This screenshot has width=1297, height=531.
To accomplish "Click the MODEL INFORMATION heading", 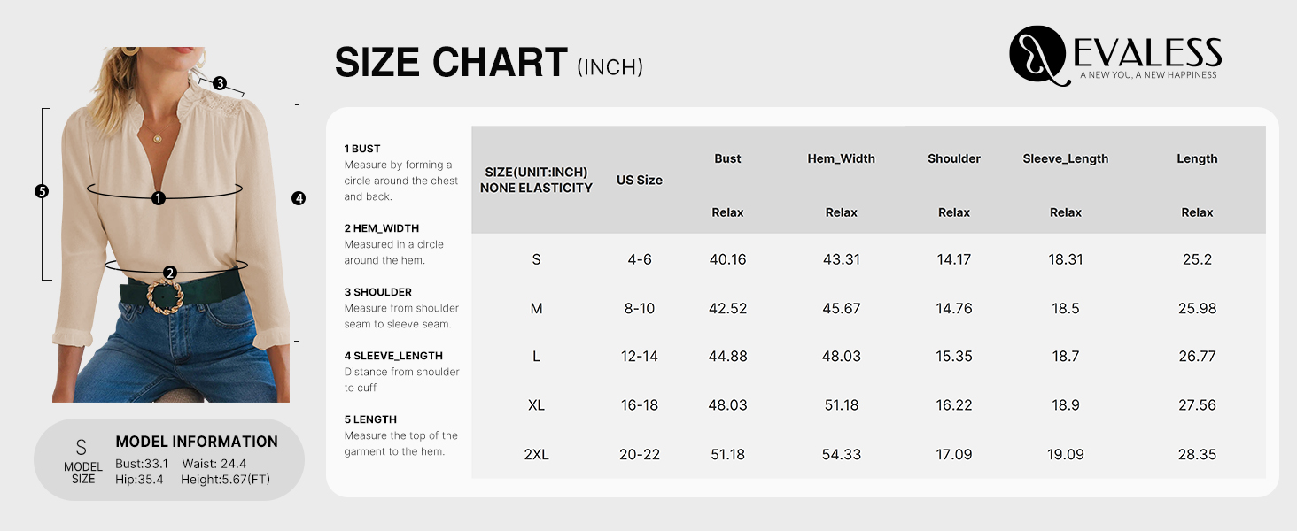I will click(x=197, y=442).
